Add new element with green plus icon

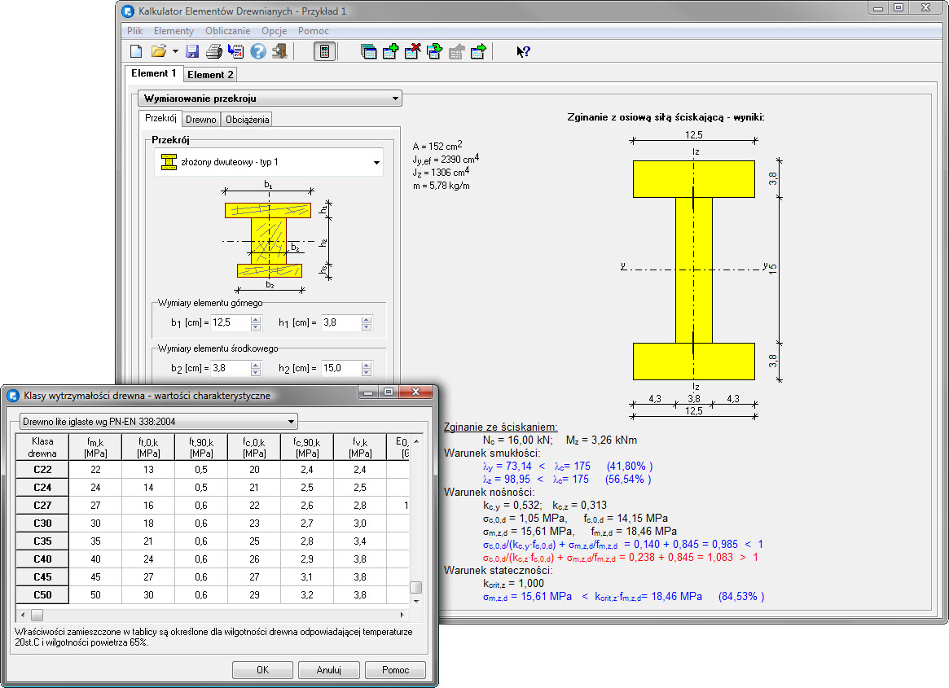tap(390, 51)
